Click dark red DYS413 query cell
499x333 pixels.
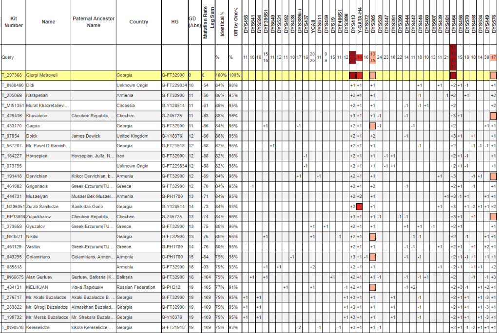click(352, 57)
